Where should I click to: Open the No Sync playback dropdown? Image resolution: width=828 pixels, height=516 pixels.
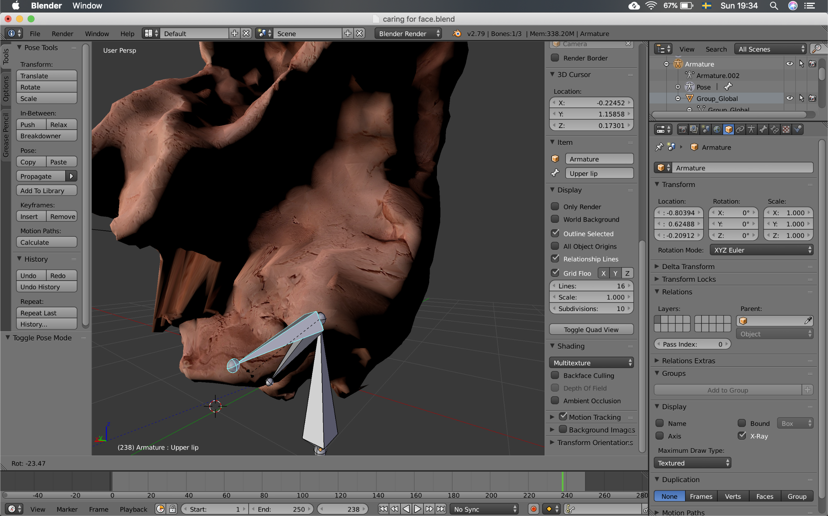tap(484, 509)
